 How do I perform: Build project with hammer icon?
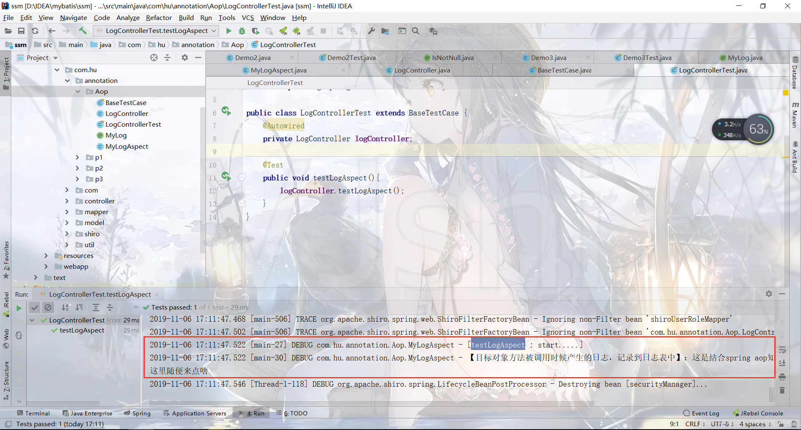(83, 31)
